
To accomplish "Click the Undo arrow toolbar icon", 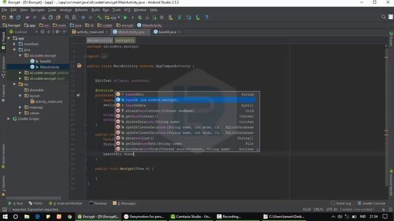I will coord(27,18).
